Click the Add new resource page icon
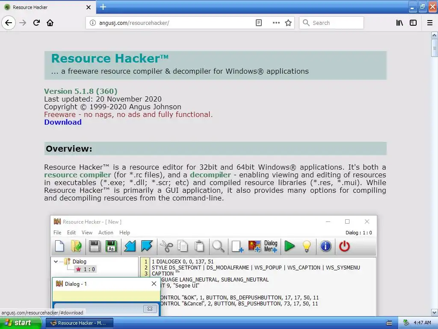Image resolution: width=438 pixels, height=329 pixels. (237, 247)
